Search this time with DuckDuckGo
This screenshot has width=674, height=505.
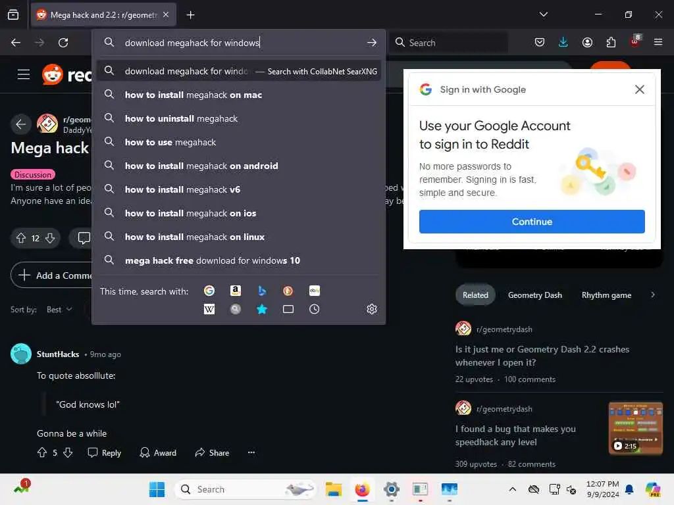[288, 291]
